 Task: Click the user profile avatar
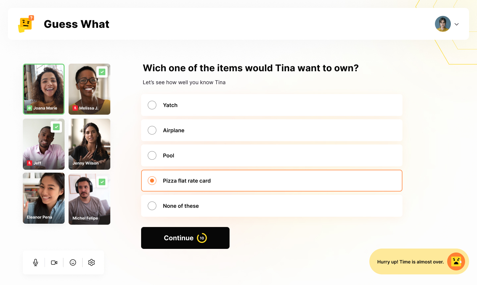443,24
